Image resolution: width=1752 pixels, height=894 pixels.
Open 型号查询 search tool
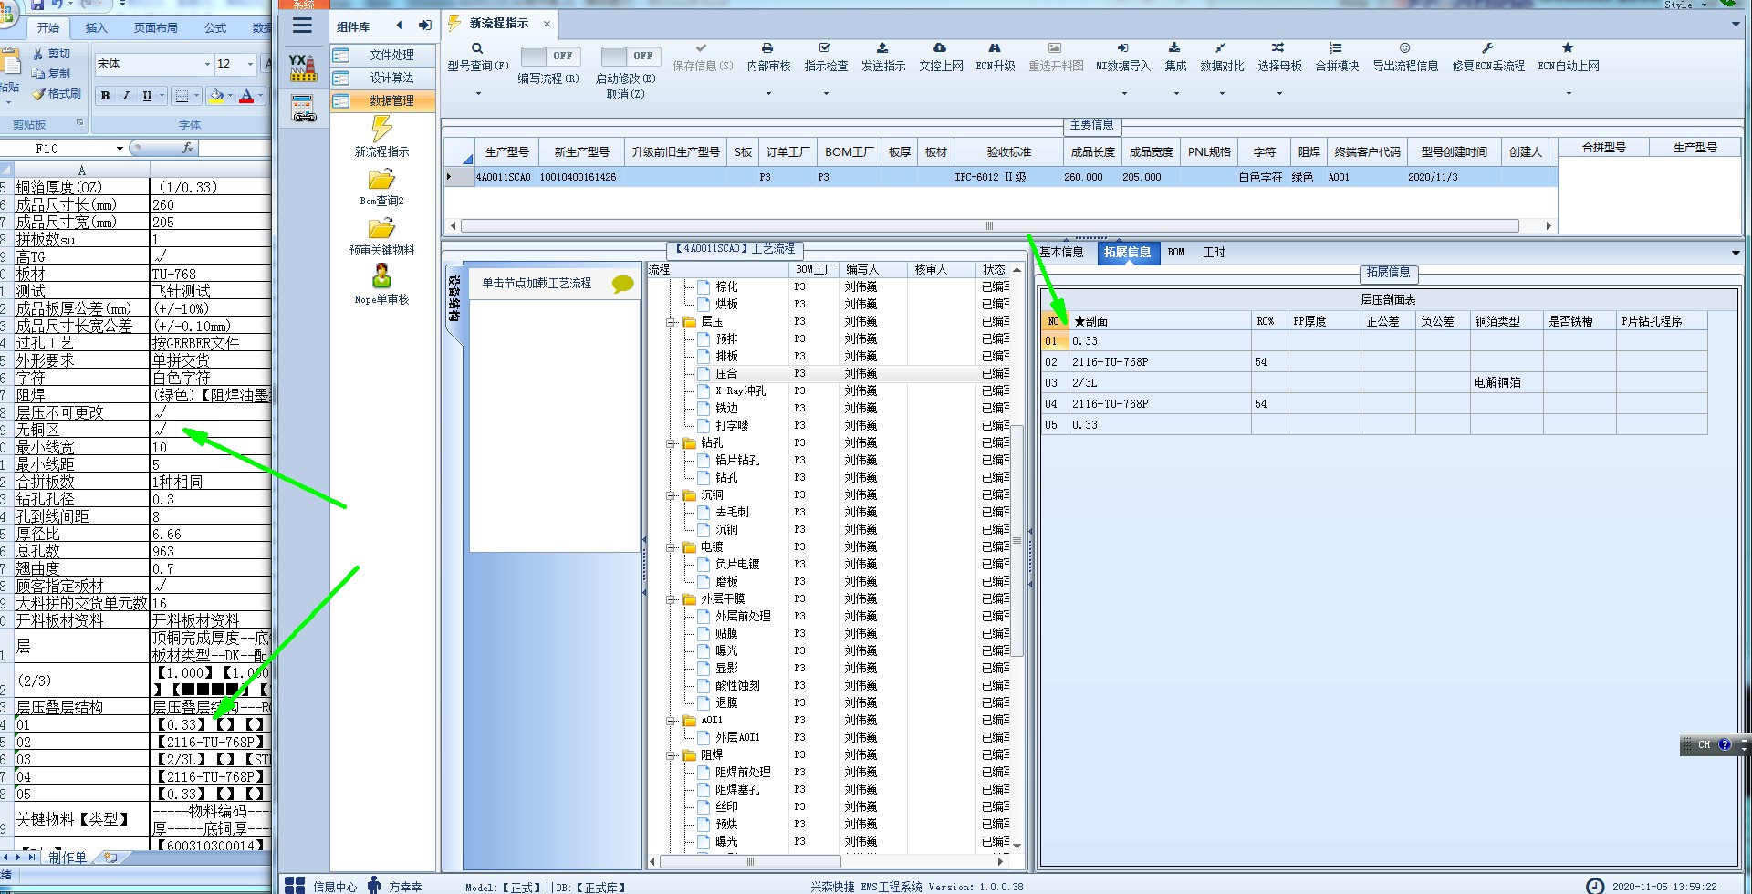(x=476, y=48)
